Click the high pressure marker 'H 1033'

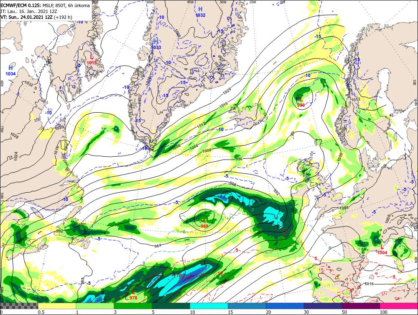click(x=156, y=44)
